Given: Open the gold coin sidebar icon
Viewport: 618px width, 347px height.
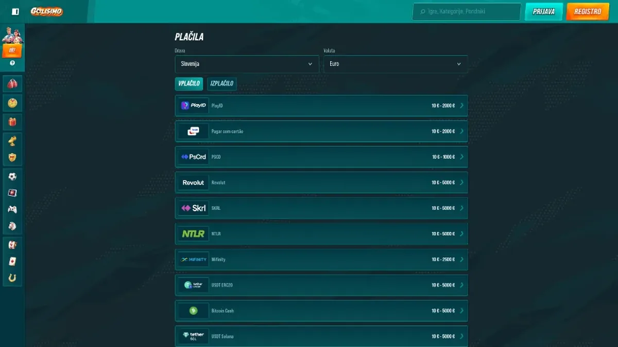Looking at the screenshot, I should [12, 103].
